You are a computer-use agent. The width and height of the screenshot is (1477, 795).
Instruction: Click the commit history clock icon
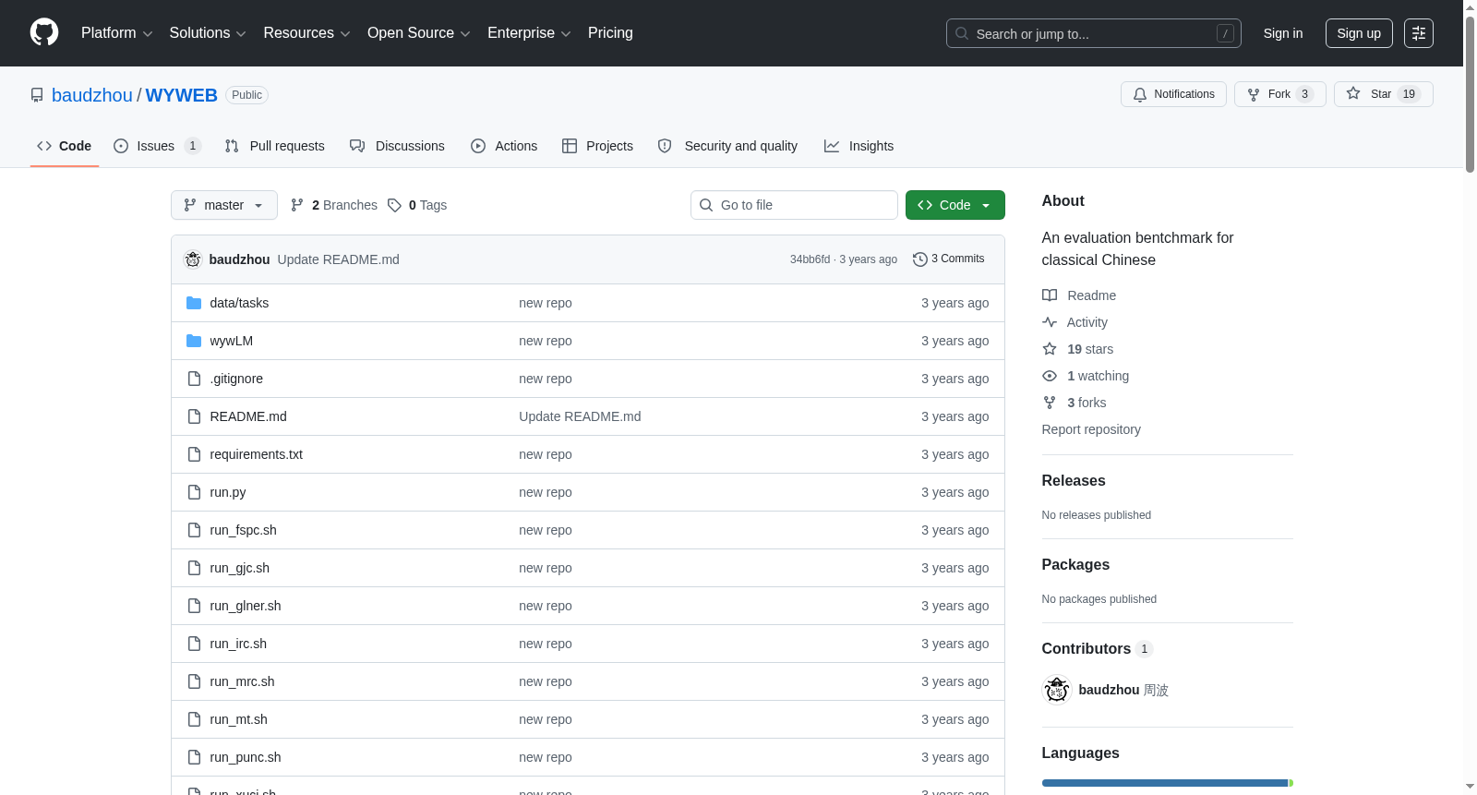[919, 259]
